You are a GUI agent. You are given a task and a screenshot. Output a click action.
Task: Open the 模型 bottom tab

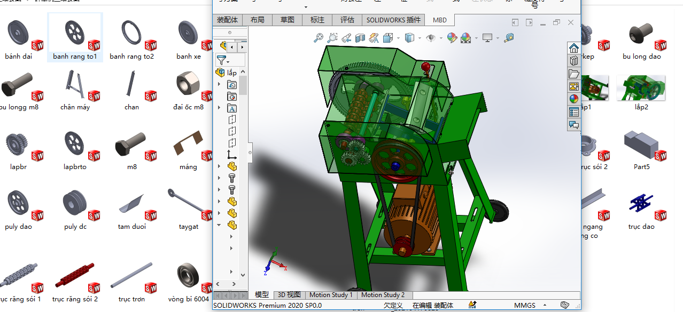pyautogui.click(x=262, y=295)
